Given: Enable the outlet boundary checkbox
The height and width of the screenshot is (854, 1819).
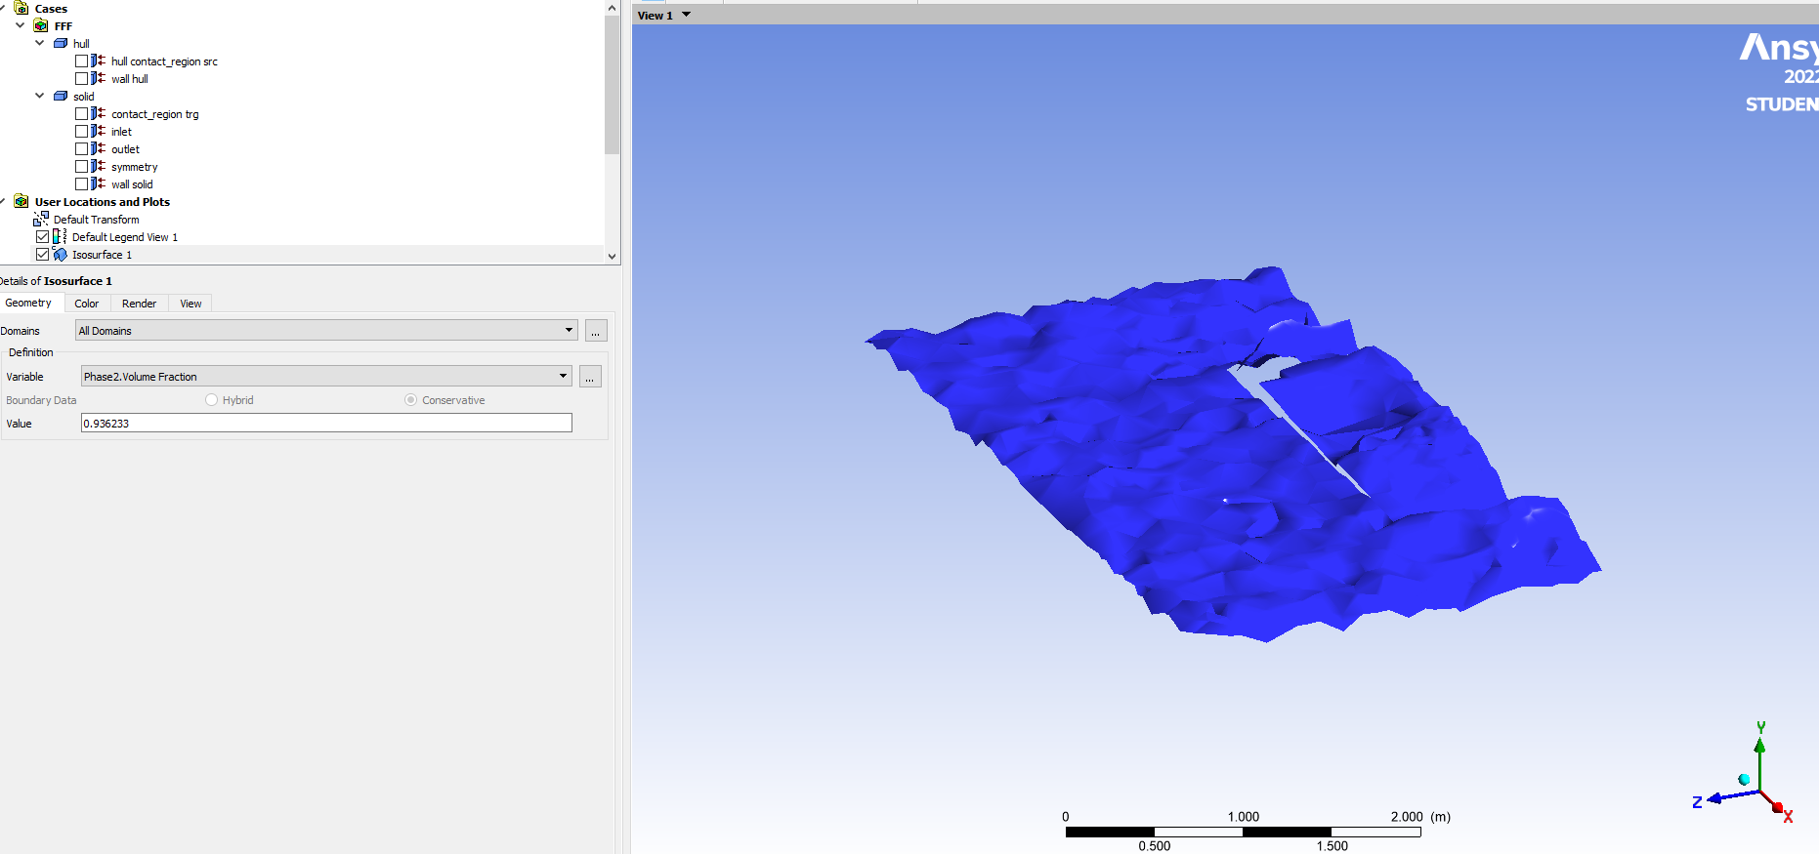Looking at the screenshot, I should (x=82, y=149).
